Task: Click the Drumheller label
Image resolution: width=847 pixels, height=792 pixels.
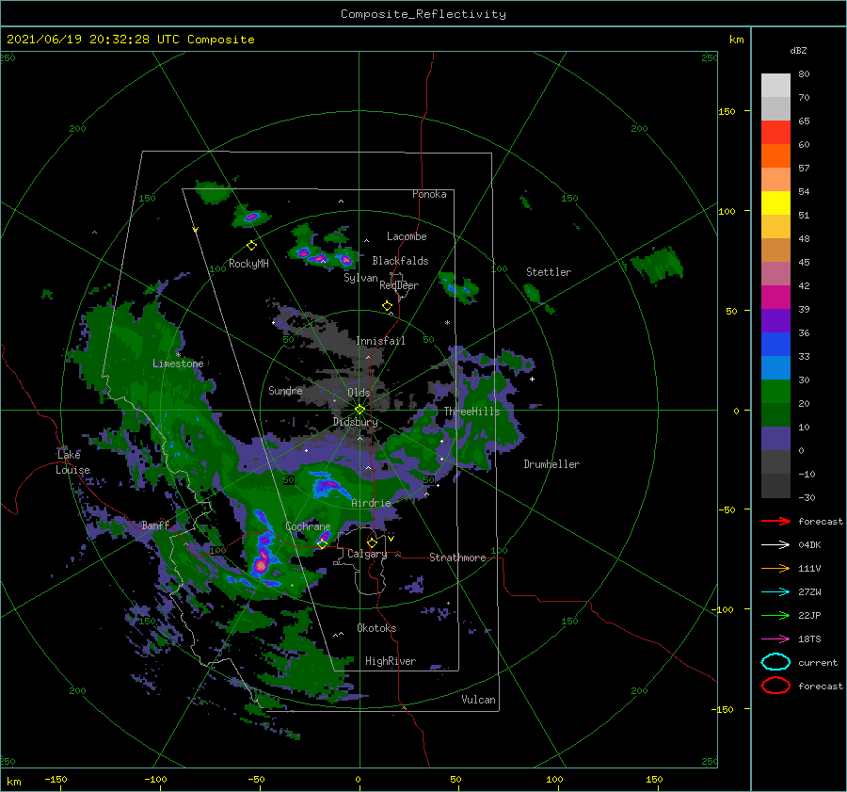Action: (x=551, y=464)
